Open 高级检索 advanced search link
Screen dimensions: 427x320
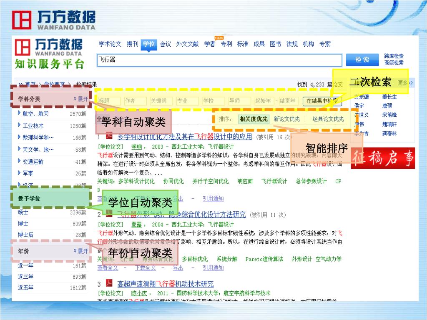click(x=394, y=62)
